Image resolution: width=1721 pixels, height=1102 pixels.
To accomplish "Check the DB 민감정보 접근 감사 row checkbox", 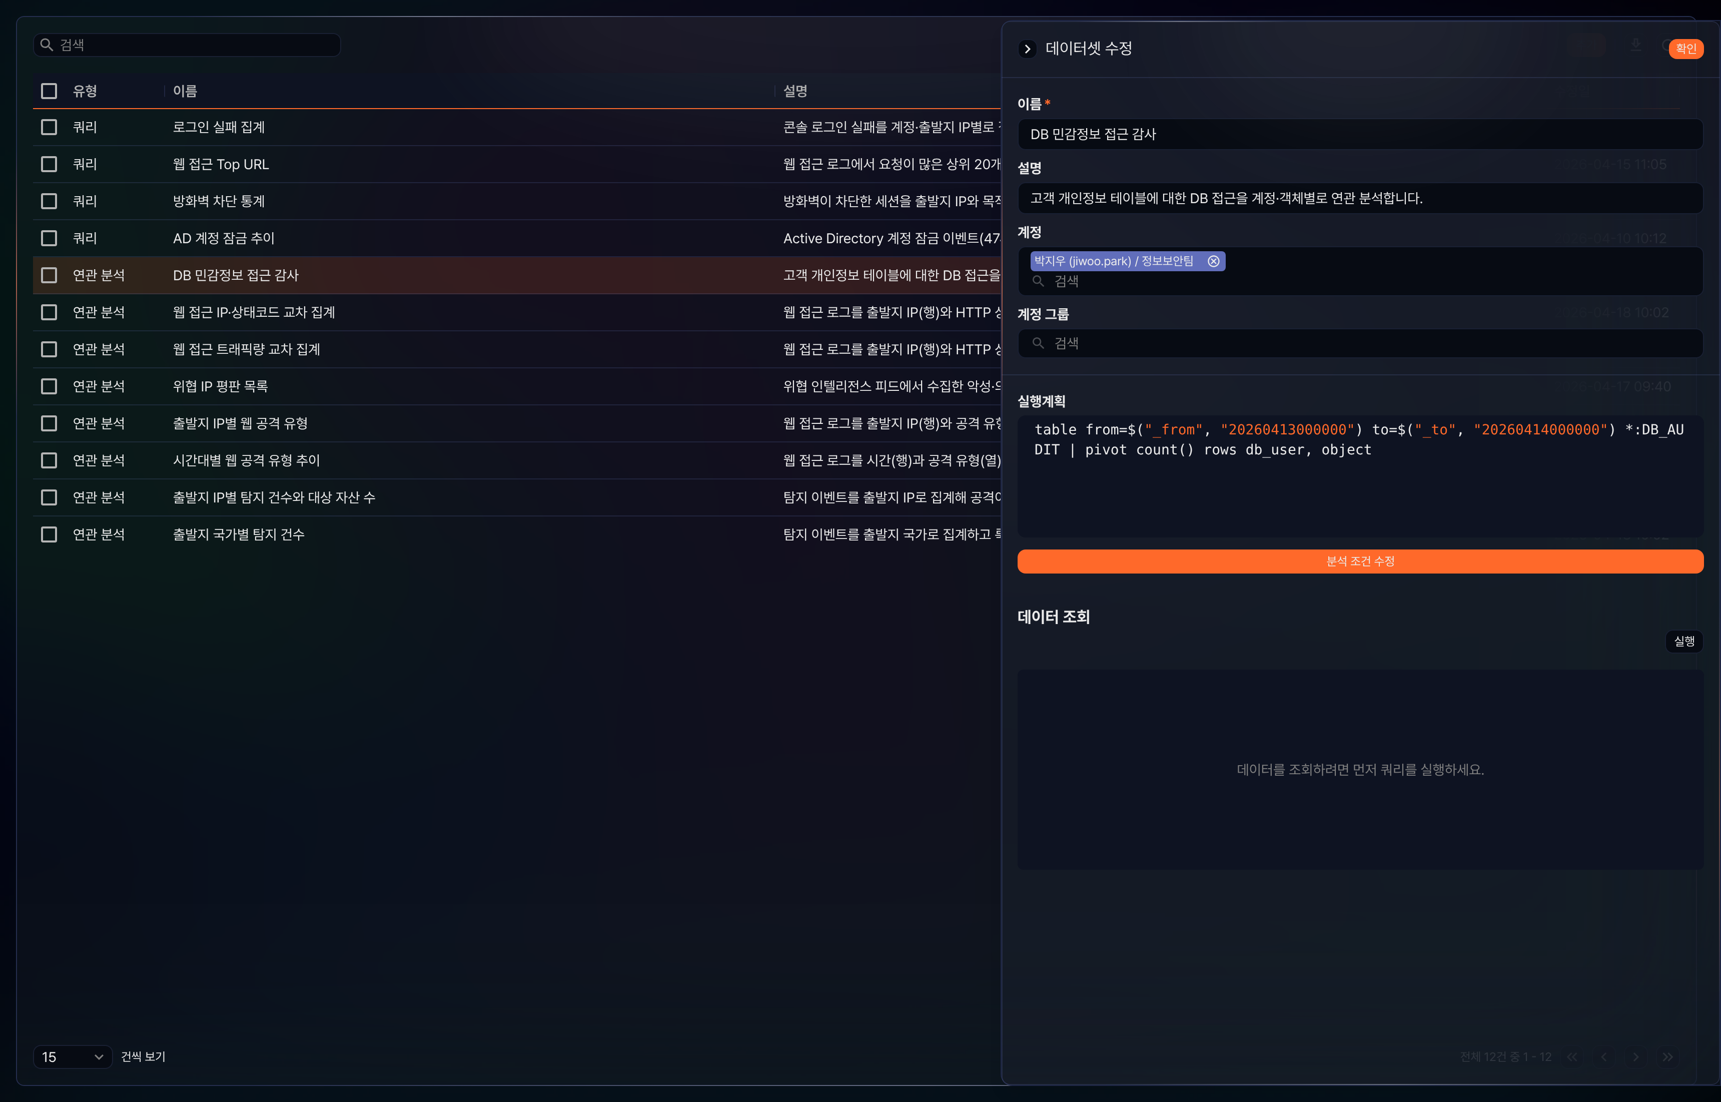I will [x=49, y=275].
